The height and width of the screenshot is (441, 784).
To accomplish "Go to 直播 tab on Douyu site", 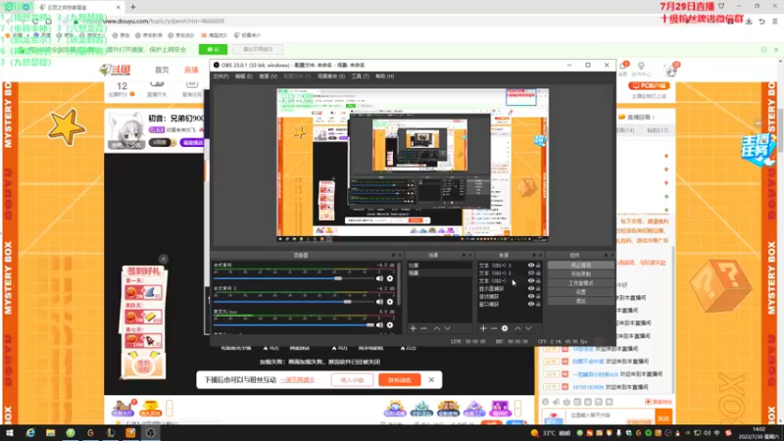I will pyautogui.click(x=191, y=70).
